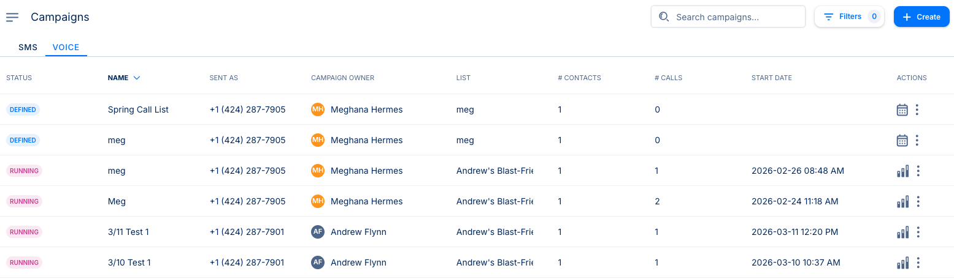Switch to the SMS tab
Screen dimensions: 954x279
pos(28,47)
